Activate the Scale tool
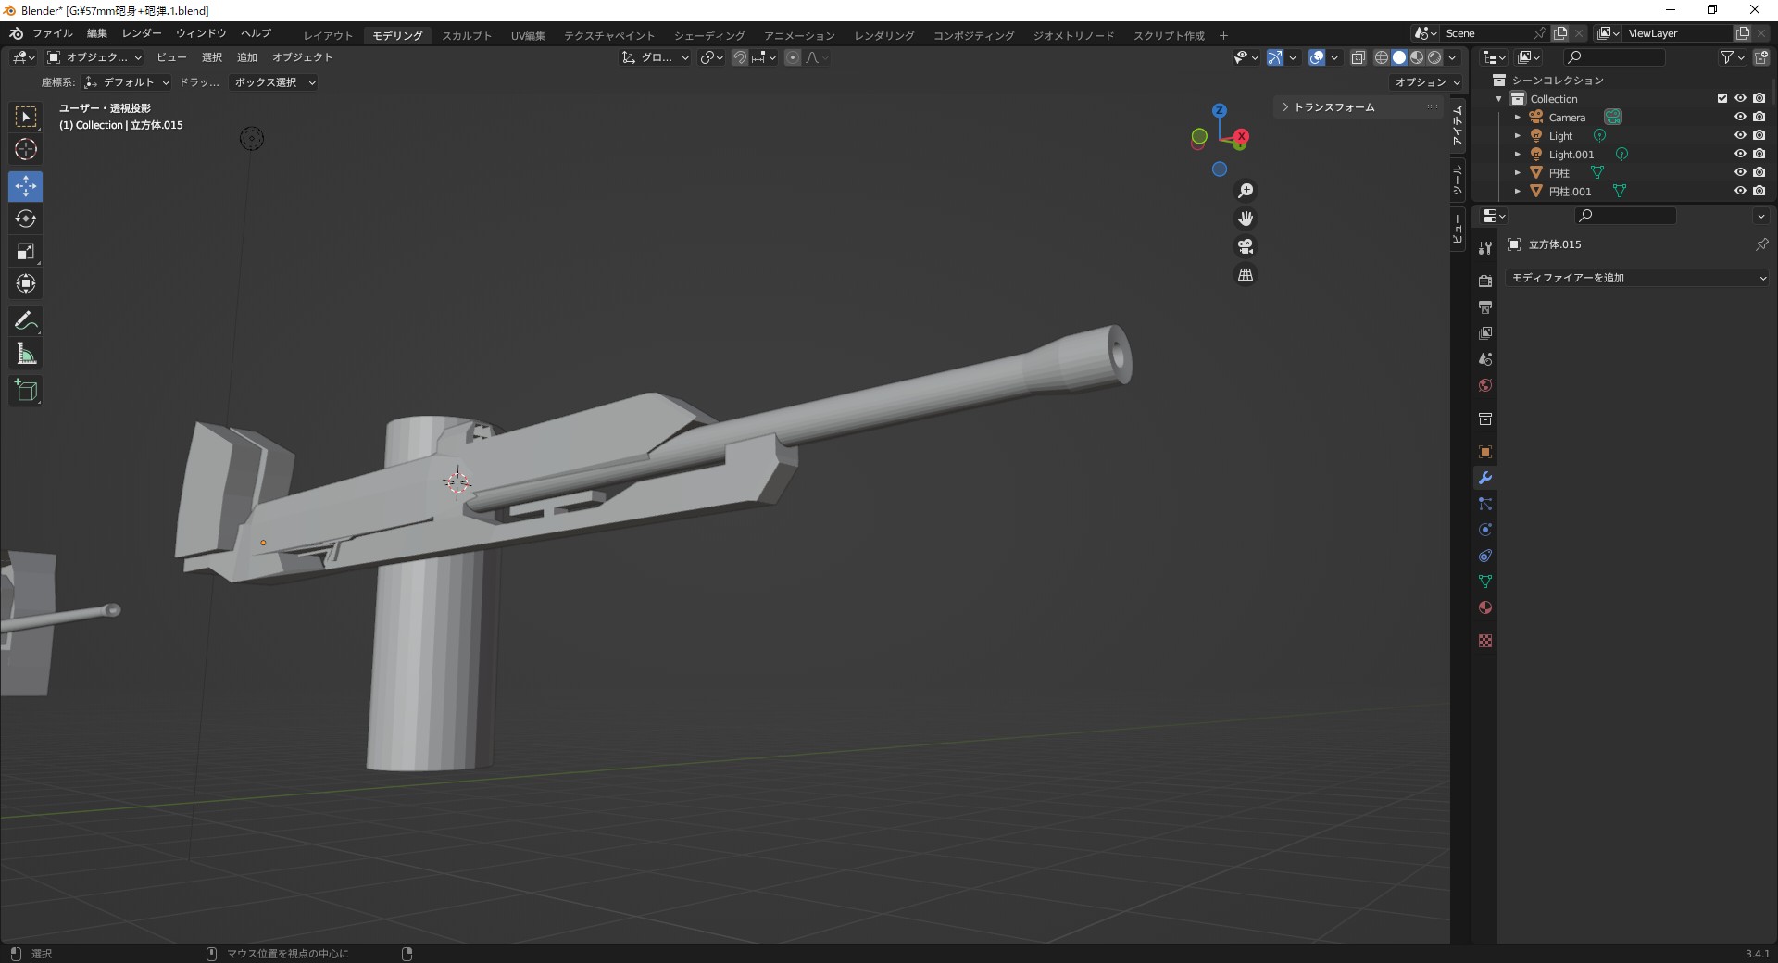The height and width of the screenshot is (963, 1778). tap(26, 251)
